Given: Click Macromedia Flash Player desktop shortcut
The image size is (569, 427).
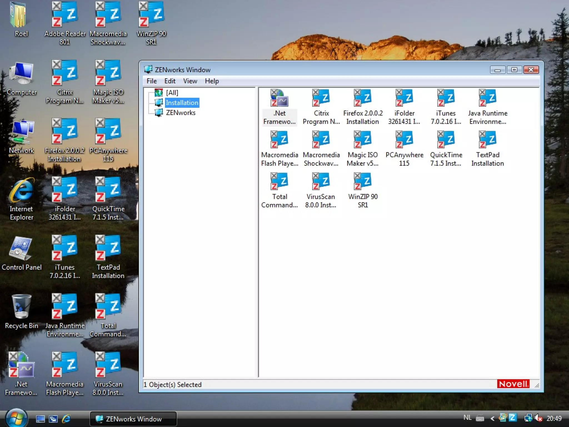Looking at the screenshot, I should pyautogui.click(x=65, y=374).
